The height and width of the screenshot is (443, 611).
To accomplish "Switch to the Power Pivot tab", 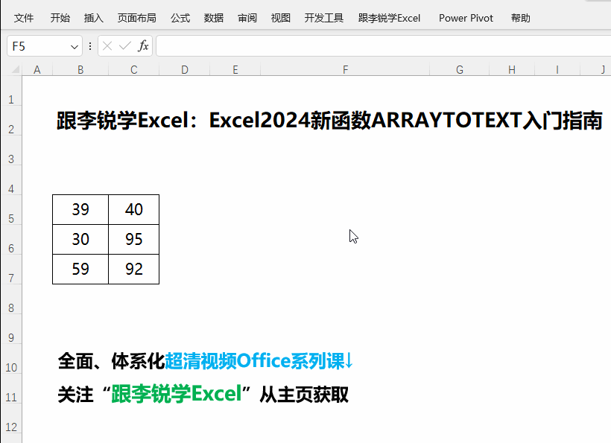I will pyautogui.click(x=466, y=18).
